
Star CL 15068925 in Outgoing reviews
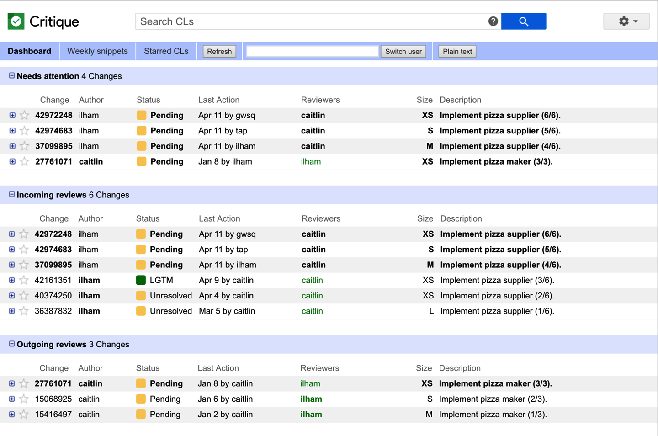[23, 399]
